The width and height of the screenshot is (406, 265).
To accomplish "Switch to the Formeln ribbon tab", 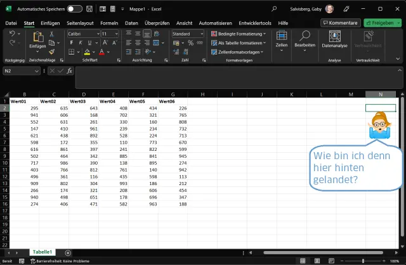I will tap(109, 23).
